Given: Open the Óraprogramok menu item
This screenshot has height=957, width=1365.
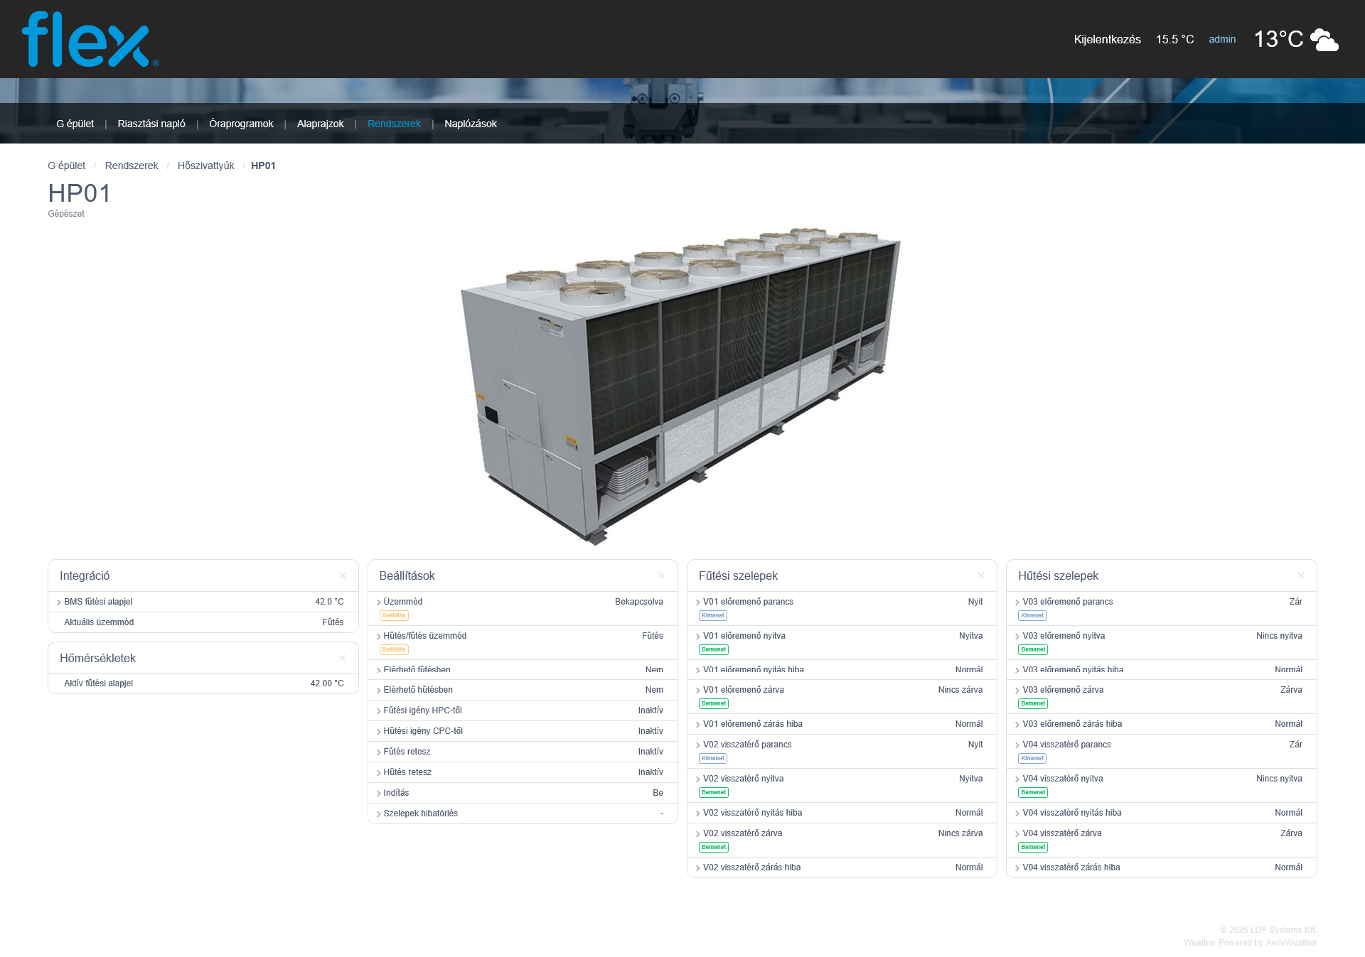Looking at the screenshot, I should (x=241, y=124).
